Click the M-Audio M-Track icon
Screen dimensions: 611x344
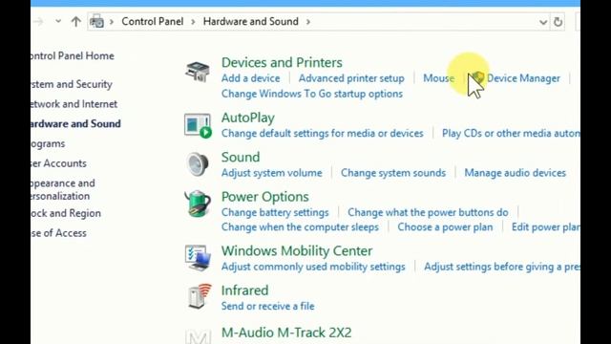tap(198, 336)
